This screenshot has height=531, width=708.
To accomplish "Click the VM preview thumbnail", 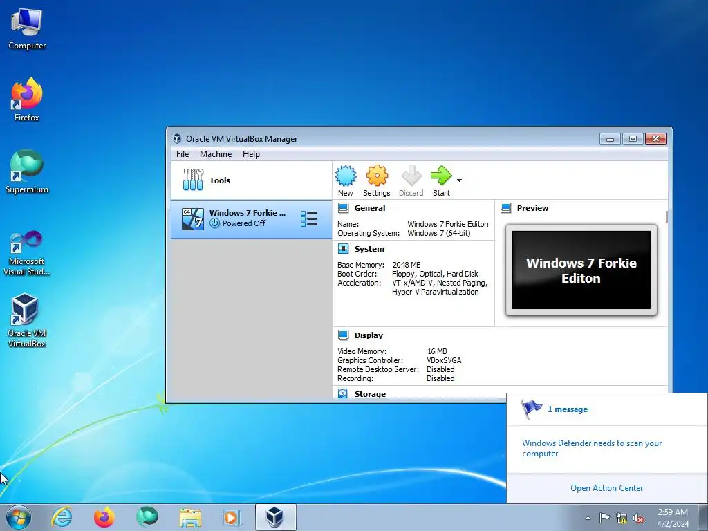I will tap(581, 270).
